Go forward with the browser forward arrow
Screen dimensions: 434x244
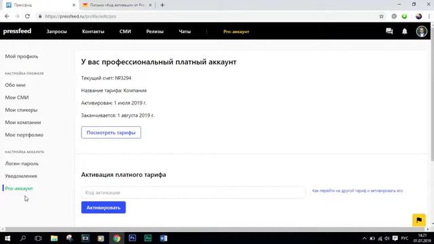point(17,16)
